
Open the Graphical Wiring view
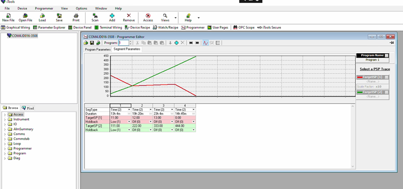point(15,28)
